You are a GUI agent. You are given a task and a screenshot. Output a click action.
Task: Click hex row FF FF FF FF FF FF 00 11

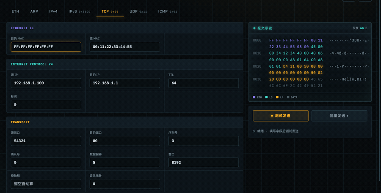296,40
